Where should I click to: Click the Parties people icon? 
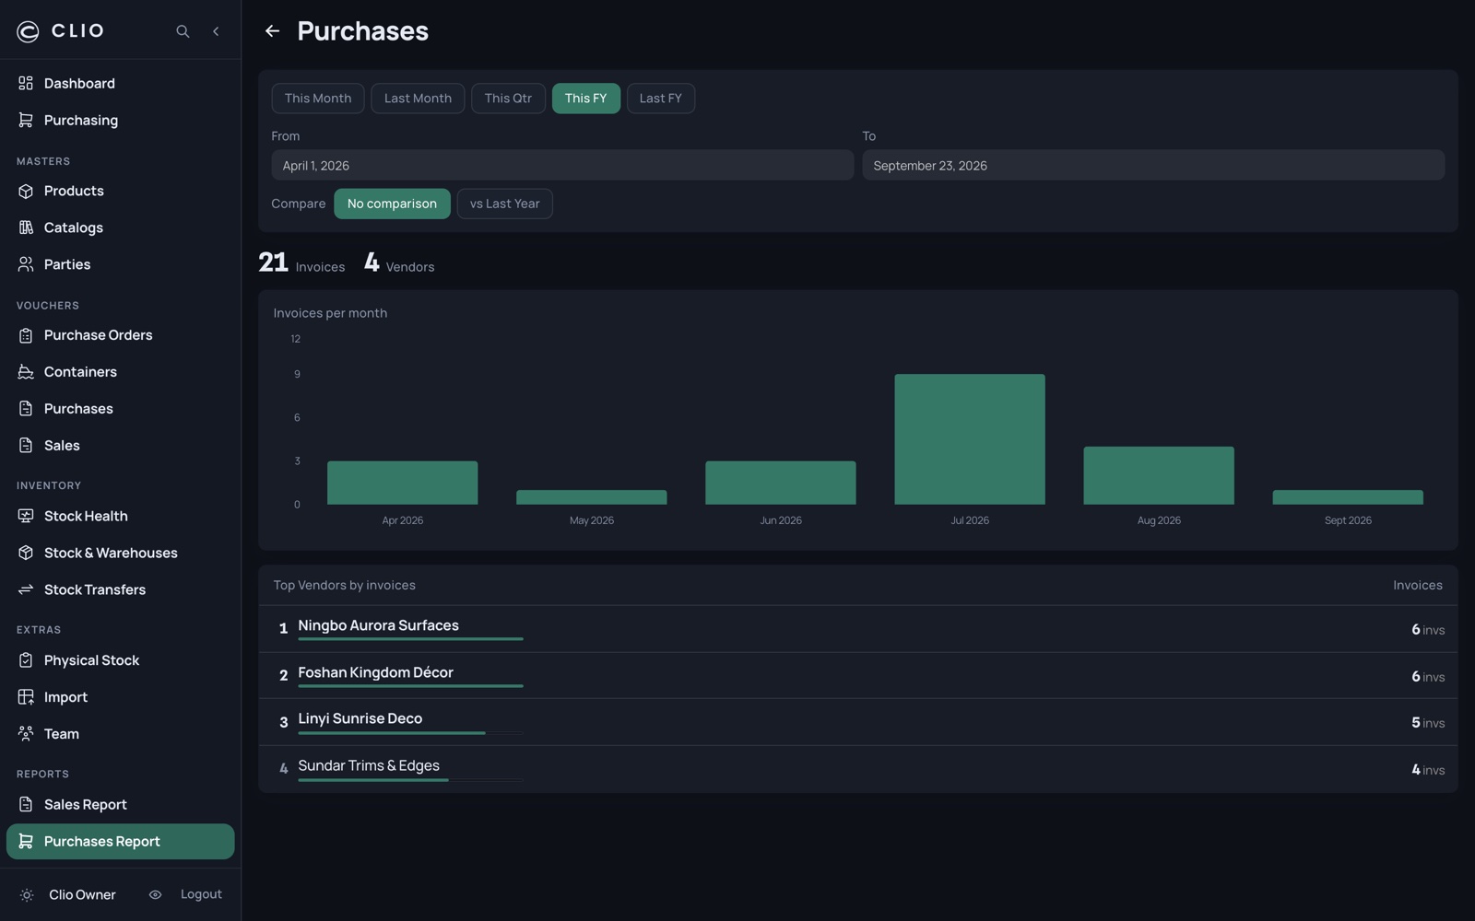tap(26, 264)
